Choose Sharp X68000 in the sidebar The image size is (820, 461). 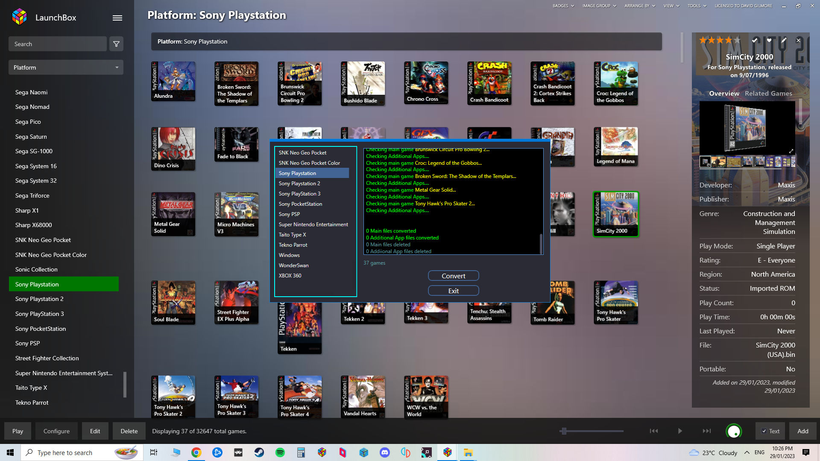click(x=64, y=225)
